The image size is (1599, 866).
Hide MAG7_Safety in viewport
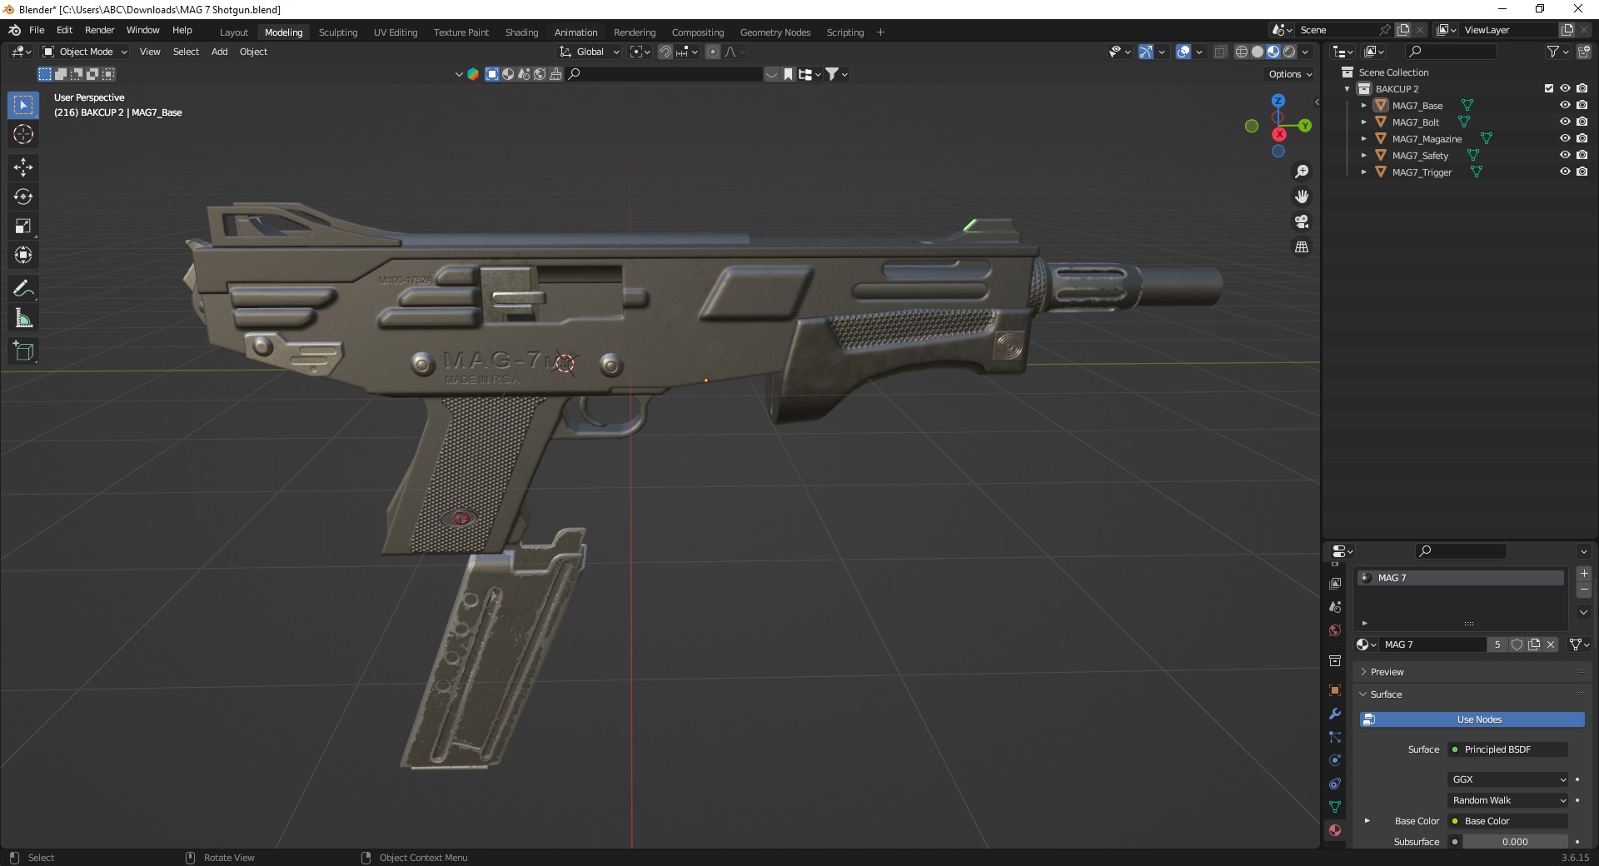1565,155
